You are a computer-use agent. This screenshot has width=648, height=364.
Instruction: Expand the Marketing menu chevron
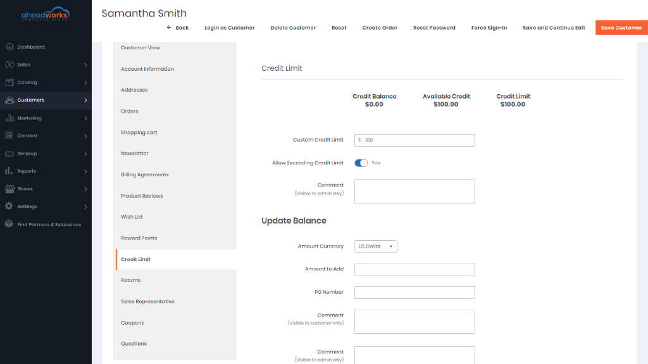(85, 118)
